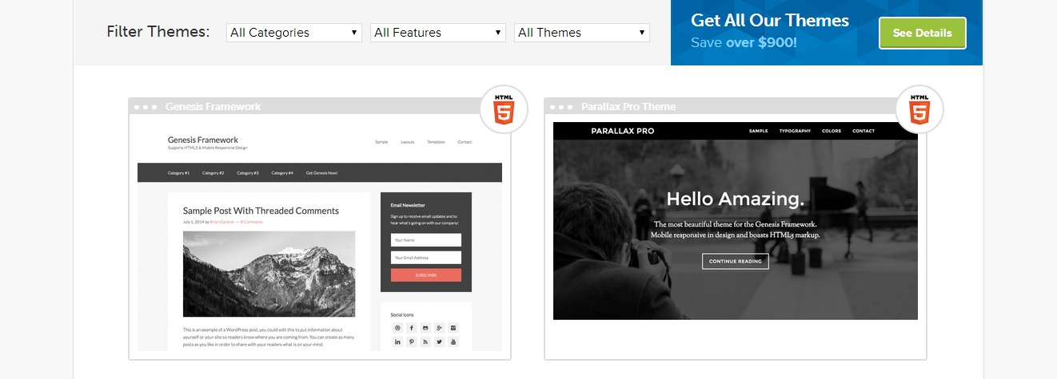Click HTML5 badge on Parallax Pro card

919,109
